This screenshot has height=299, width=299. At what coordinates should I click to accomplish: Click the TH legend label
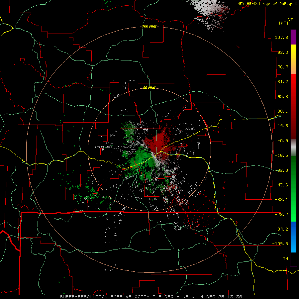pos(285,258)
